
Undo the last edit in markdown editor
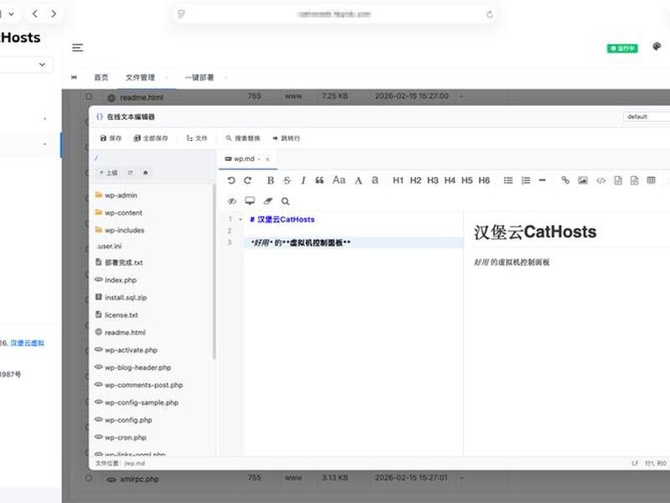[x=231, y=180]
